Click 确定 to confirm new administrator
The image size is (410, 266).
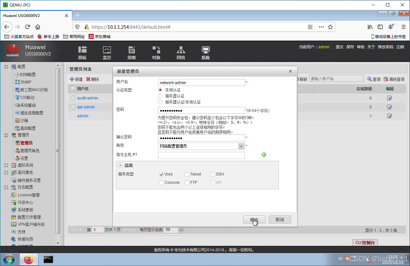pyautogui.click(x=255, y=220)
